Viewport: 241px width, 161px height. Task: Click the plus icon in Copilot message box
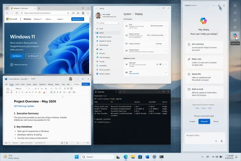point(216,141)
